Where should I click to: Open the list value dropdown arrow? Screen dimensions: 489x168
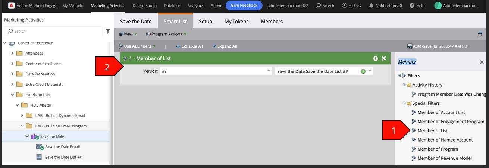point(370,71)
